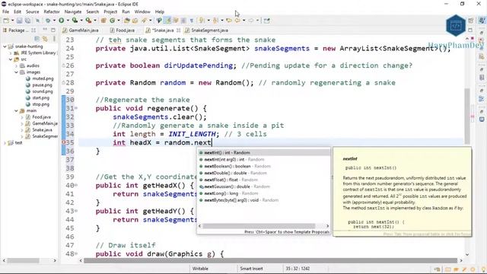This screenshot has width=487, height=274.
Task: Switch to the GameMain.java editor tab
Action: [x=81, y=30]
